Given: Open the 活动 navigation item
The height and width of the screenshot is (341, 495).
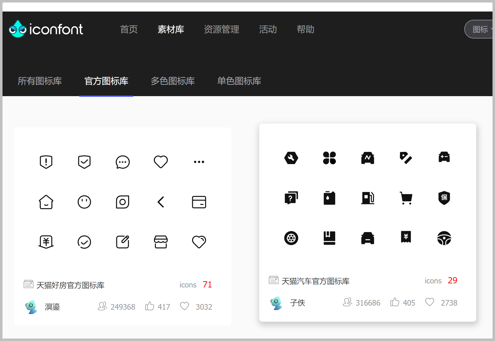Looking at the screenshot, I should [268, 29].
